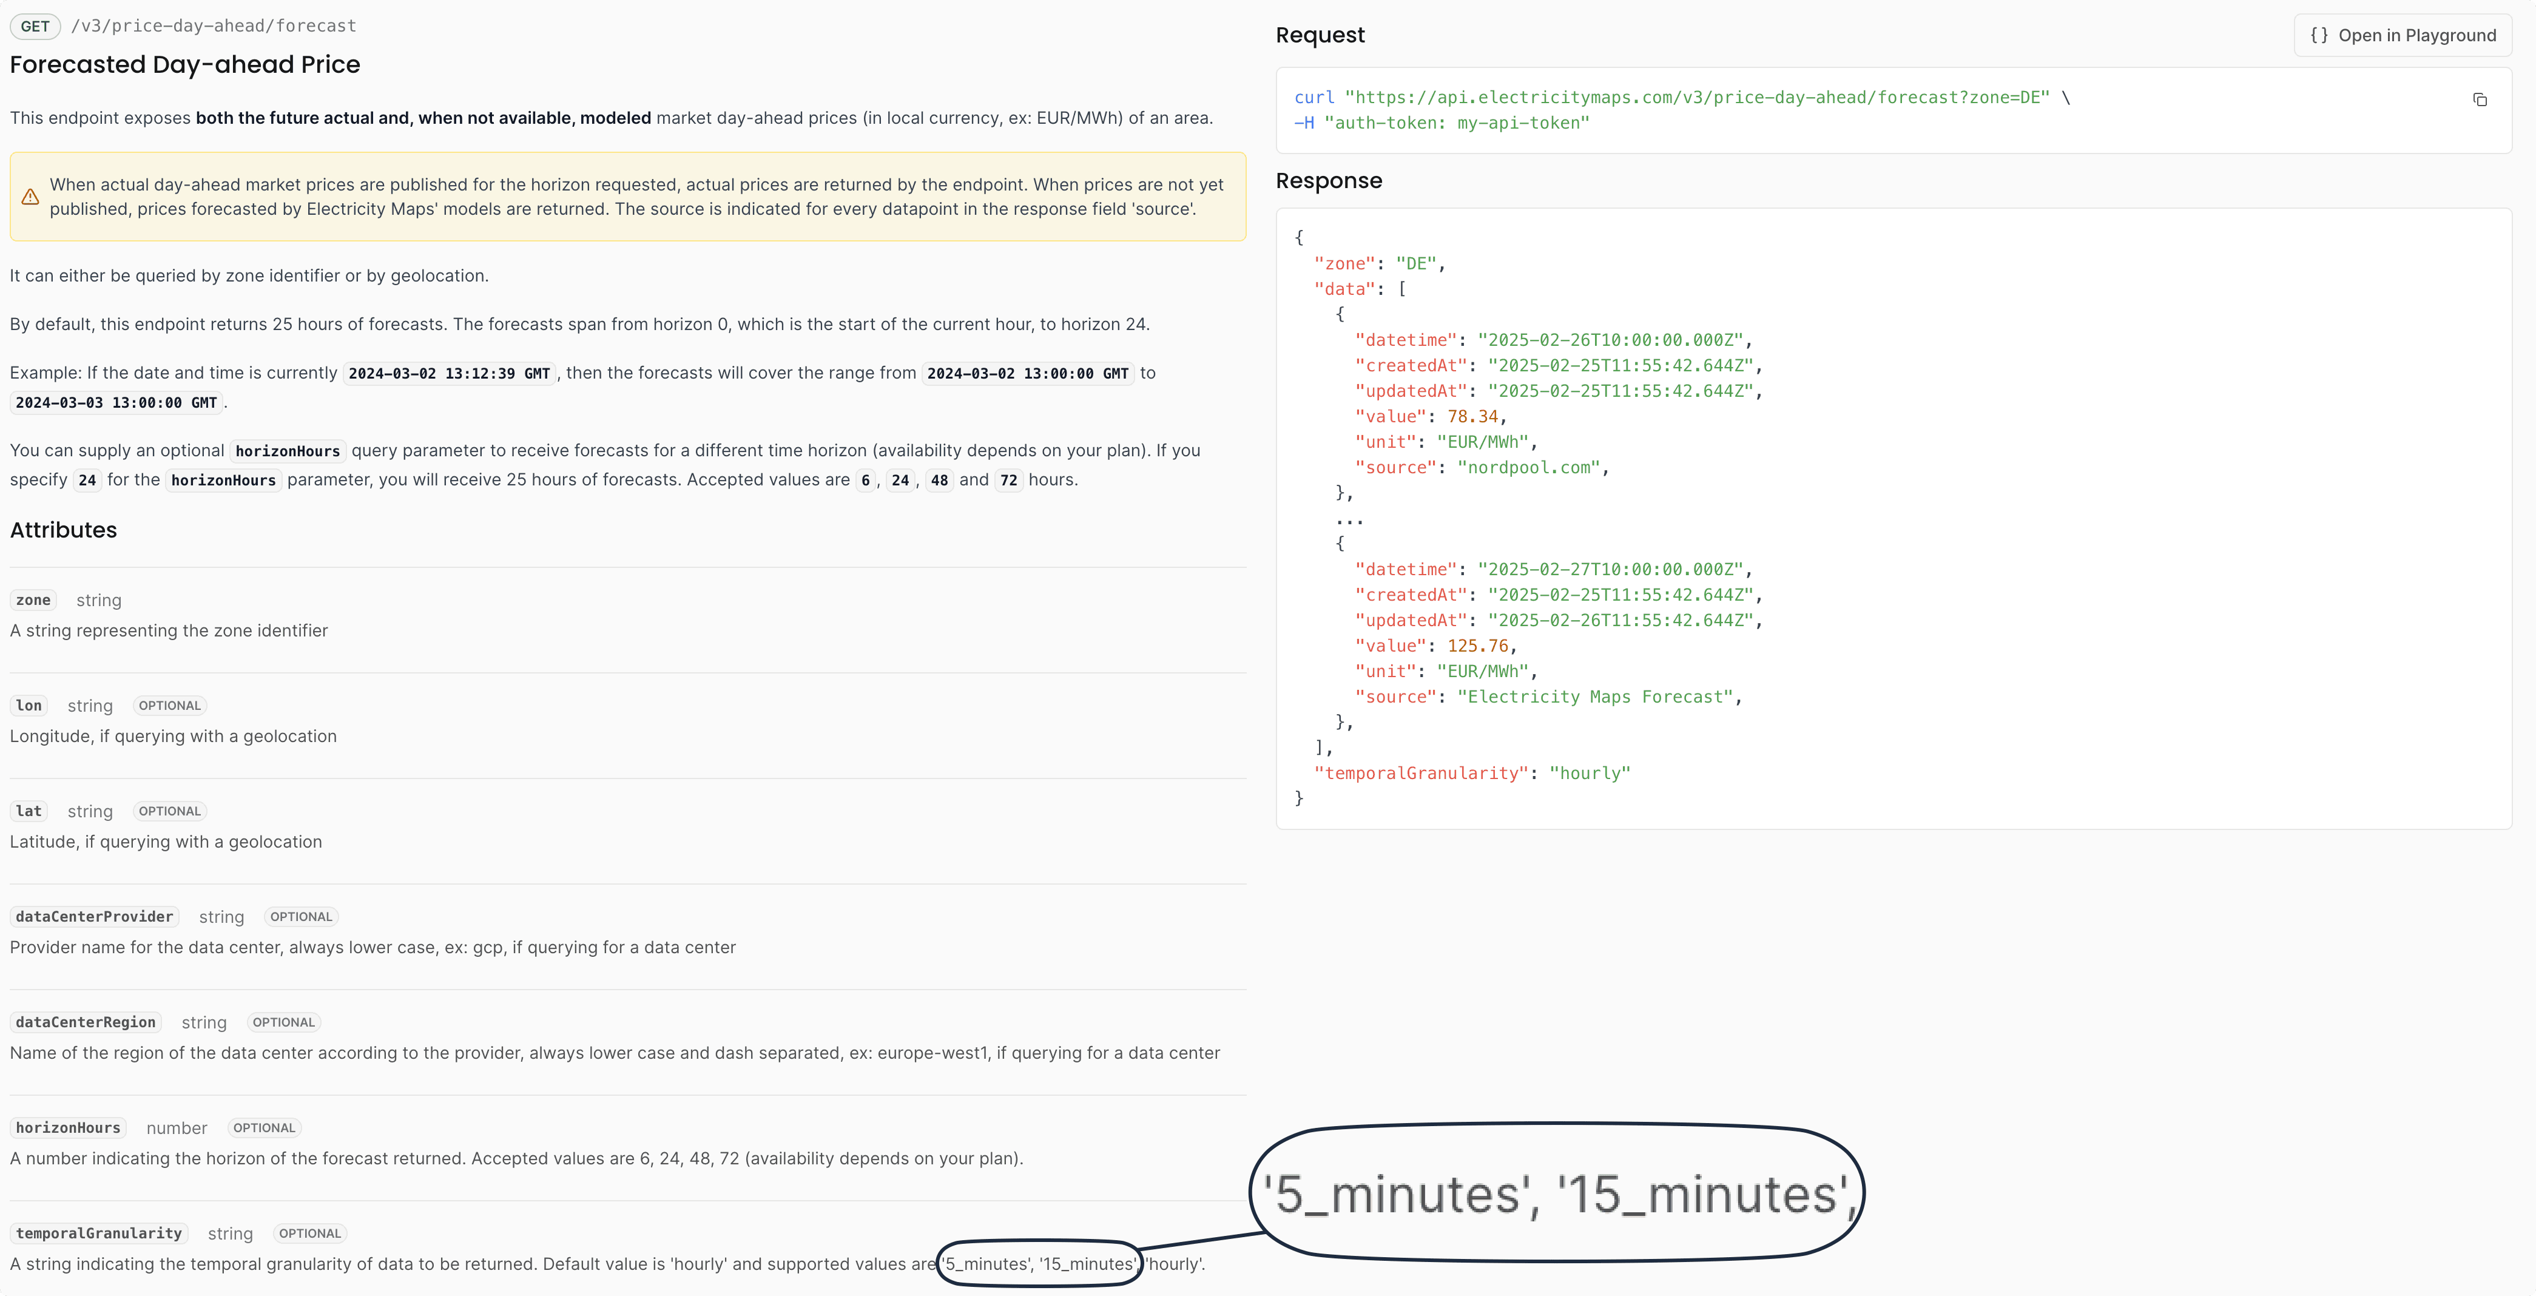Image resolution: width=2536 pixels, height=1296 pixels.
Task: Select the lon attribute name
Action: click(29, 705)
